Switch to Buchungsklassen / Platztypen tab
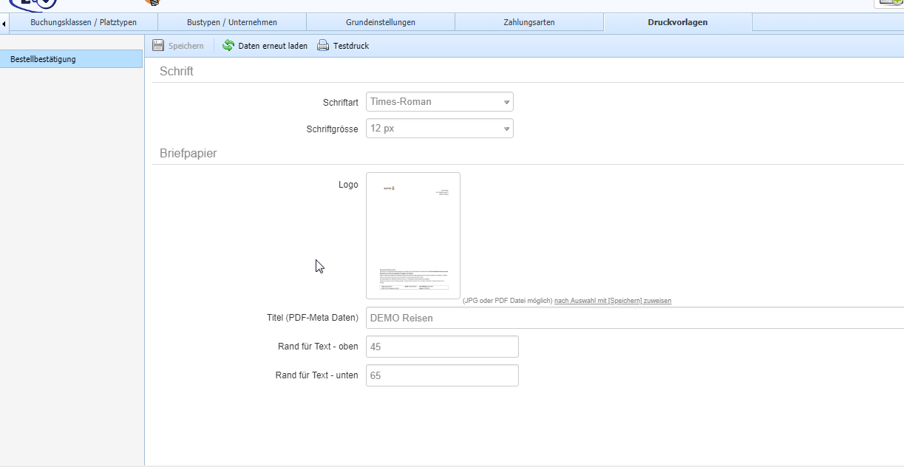 [84, 22]
